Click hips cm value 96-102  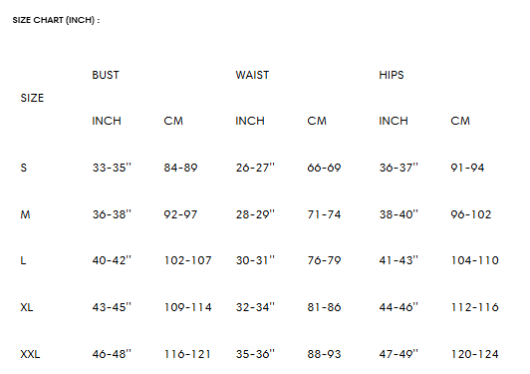coord(471,214)
